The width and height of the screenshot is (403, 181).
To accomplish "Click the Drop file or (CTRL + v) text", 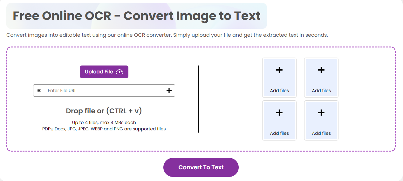I will (104, 111).
